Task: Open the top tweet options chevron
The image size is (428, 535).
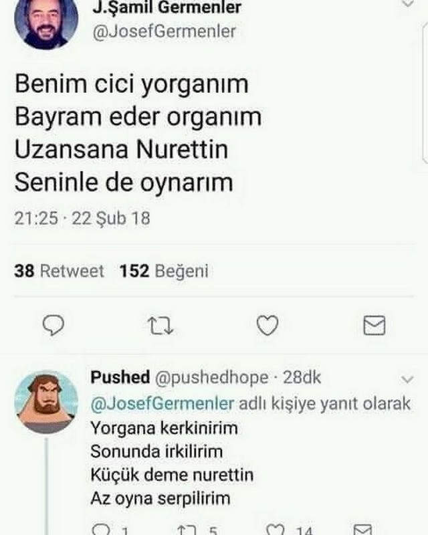Action: [407, 3]
